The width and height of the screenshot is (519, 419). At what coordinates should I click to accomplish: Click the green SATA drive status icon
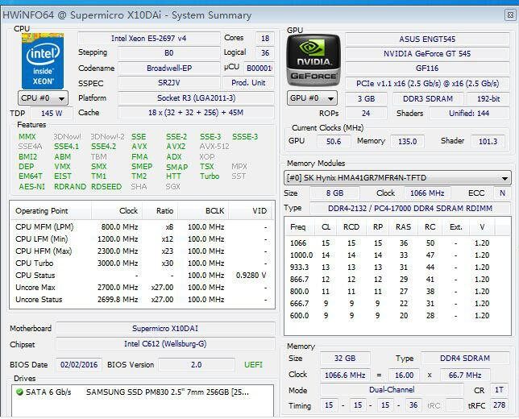19,392
